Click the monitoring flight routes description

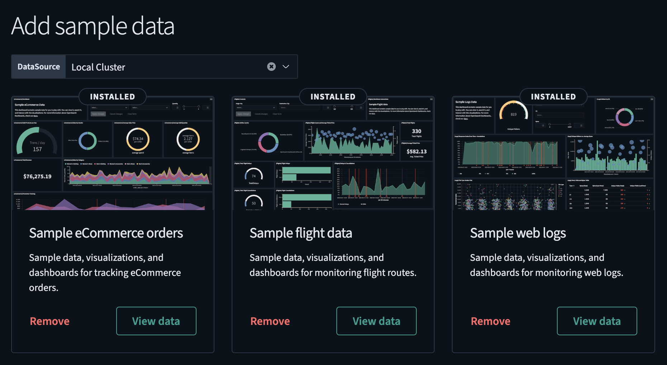pyautogui.click(x=333, y=265)
